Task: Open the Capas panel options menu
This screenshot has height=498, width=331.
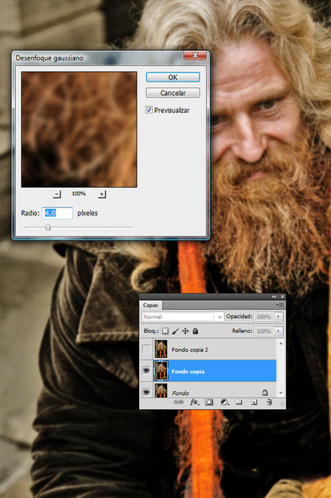Action: pyautogui.click(x=280, y=305)
